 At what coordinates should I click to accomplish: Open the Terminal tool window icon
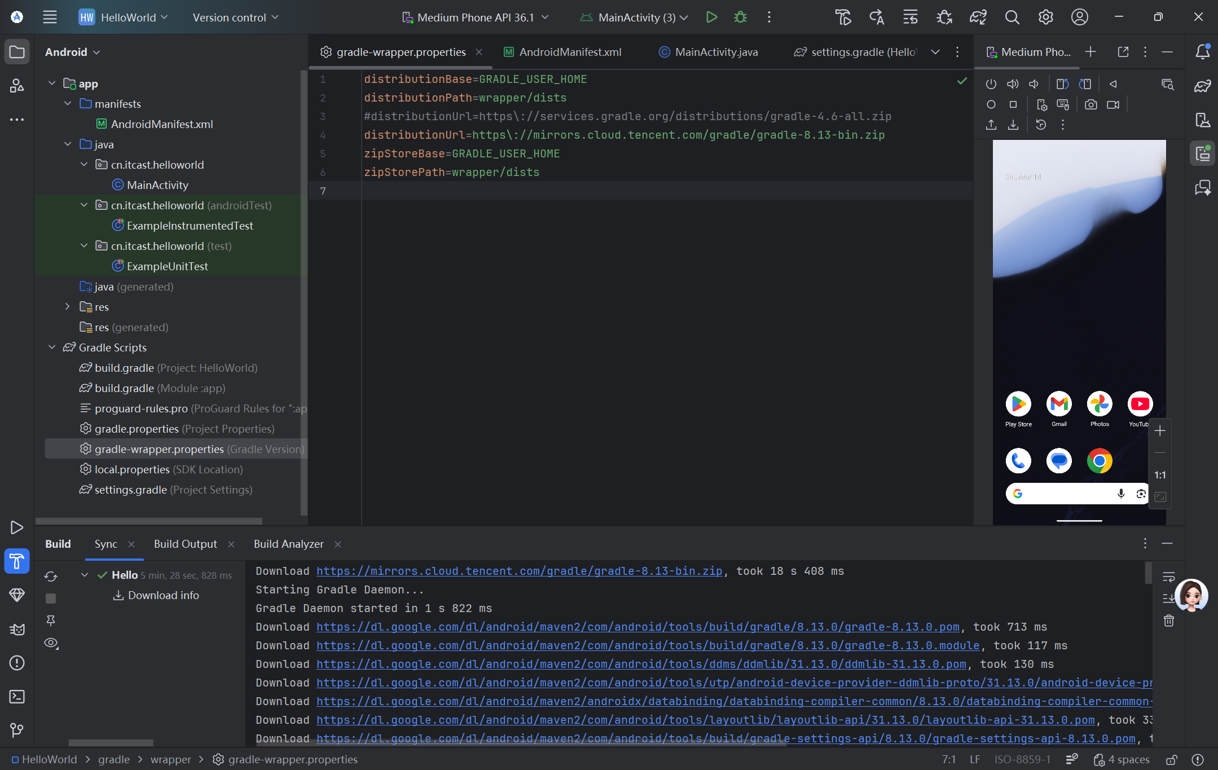(17, 697)
